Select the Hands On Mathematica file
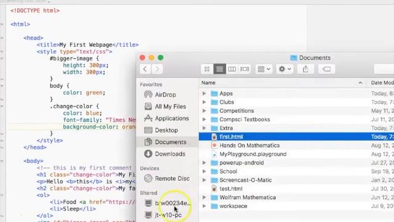Viewport: 394px width, 222px height. pyautogui.click(x=296, y=146)
